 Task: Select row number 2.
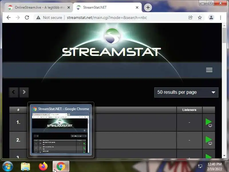coord(18,140)
